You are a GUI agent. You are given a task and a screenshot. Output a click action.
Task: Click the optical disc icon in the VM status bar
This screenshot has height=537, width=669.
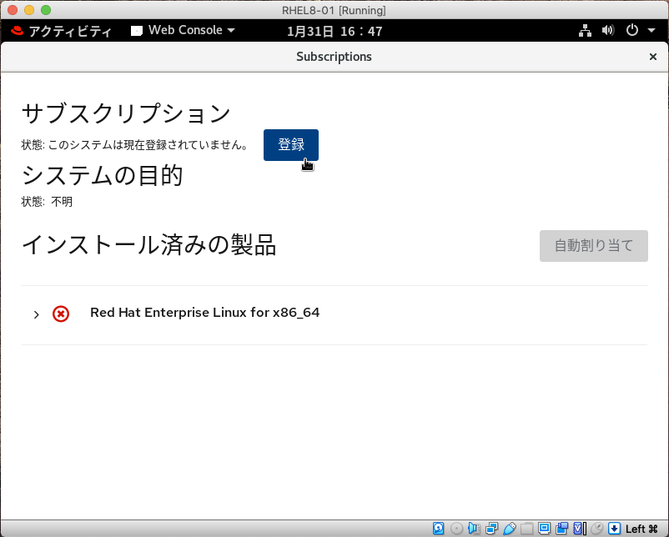[x=456, y=529]
